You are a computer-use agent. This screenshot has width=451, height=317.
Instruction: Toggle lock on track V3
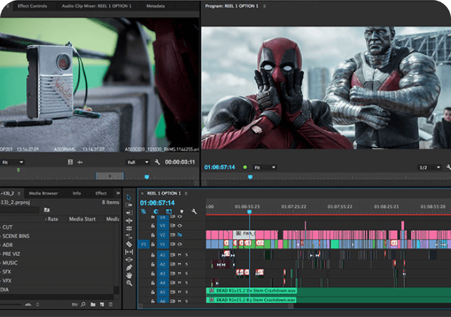(x=152, y=226)
